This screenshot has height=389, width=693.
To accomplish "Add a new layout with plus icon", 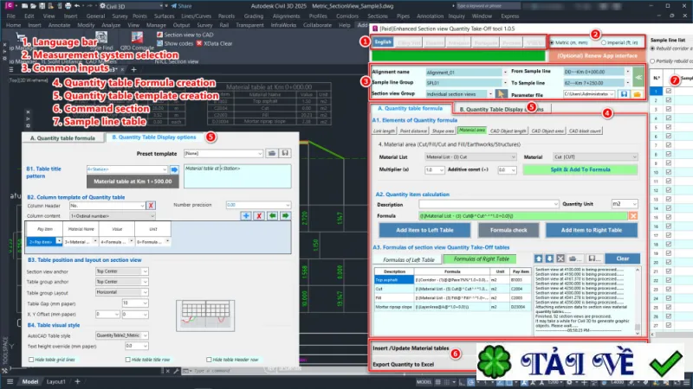I will 77,381.
